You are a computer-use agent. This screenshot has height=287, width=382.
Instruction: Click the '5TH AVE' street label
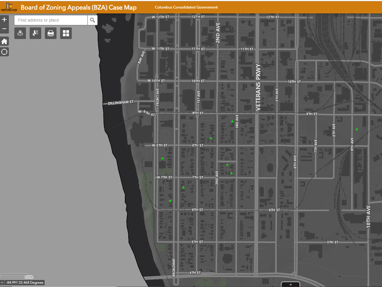(x=277, y=95)
